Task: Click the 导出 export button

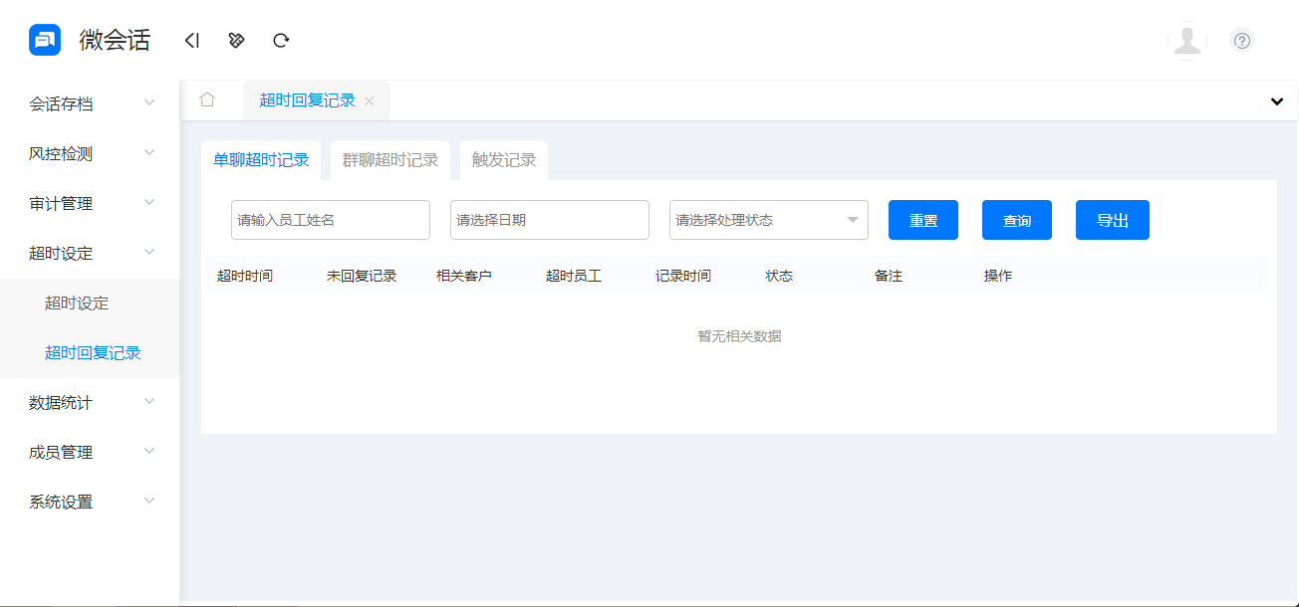Action: pyautogui.click(x=1112, y=220)
